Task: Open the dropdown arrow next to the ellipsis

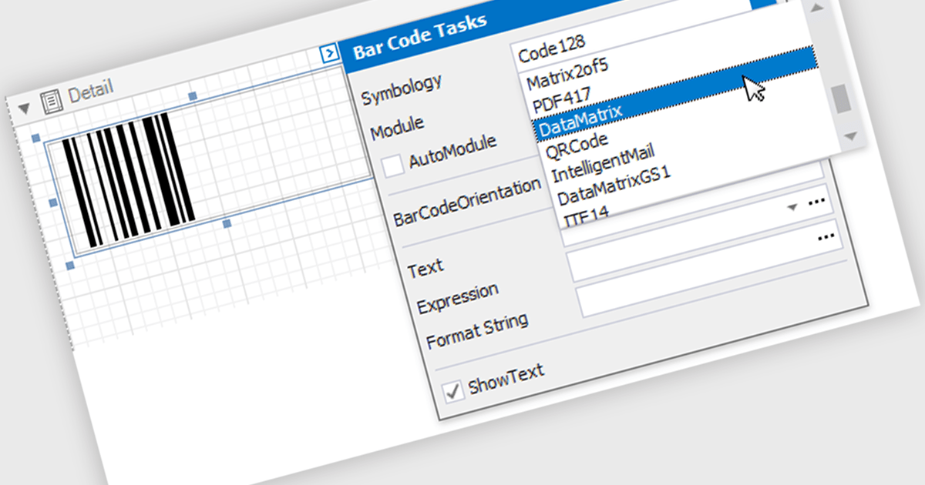Action: point(792,208)
